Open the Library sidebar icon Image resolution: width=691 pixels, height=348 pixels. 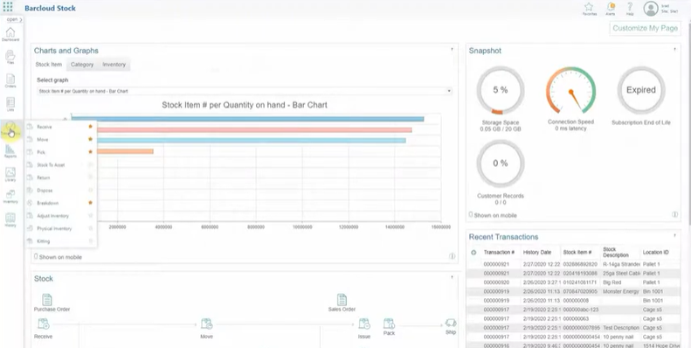(x=10, y=174)
